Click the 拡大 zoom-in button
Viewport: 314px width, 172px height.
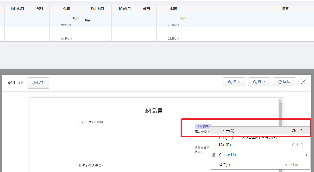coord(234,82)
